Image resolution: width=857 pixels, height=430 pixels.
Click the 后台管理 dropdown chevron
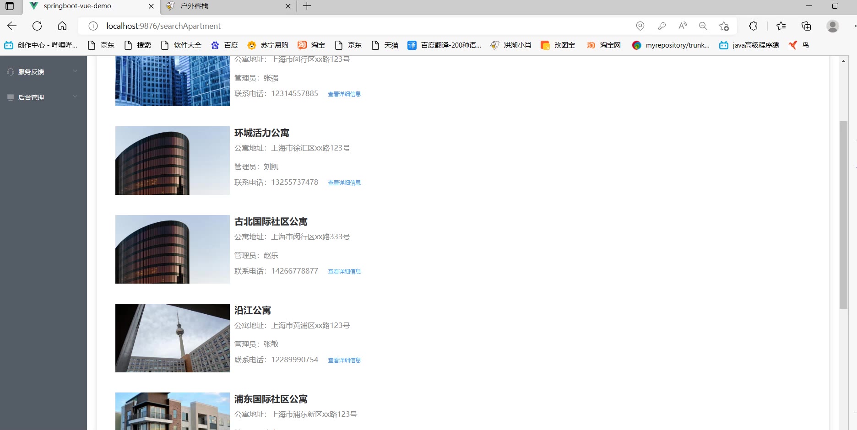click(75, 97)
